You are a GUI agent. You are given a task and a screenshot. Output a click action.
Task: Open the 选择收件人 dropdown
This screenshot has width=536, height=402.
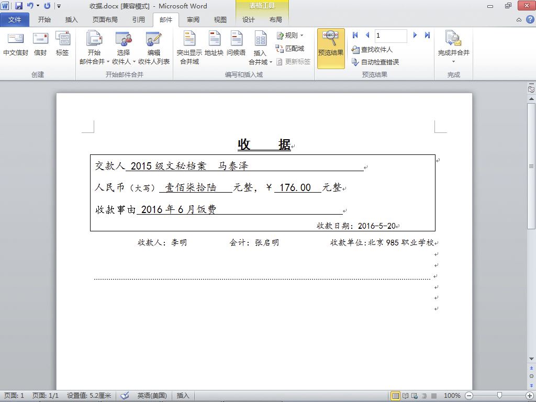[124, 47]
